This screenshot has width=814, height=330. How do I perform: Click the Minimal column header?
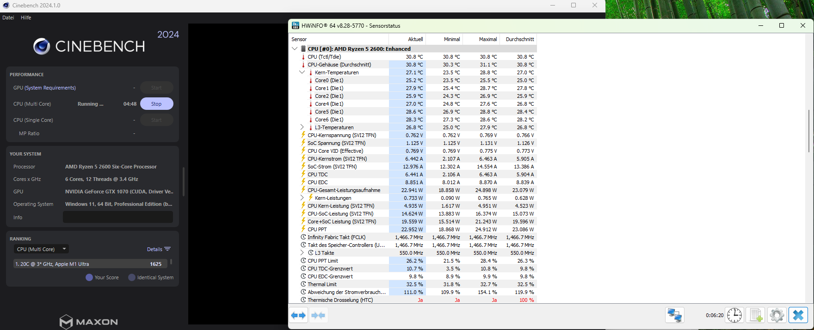click(x=444, y=39)
